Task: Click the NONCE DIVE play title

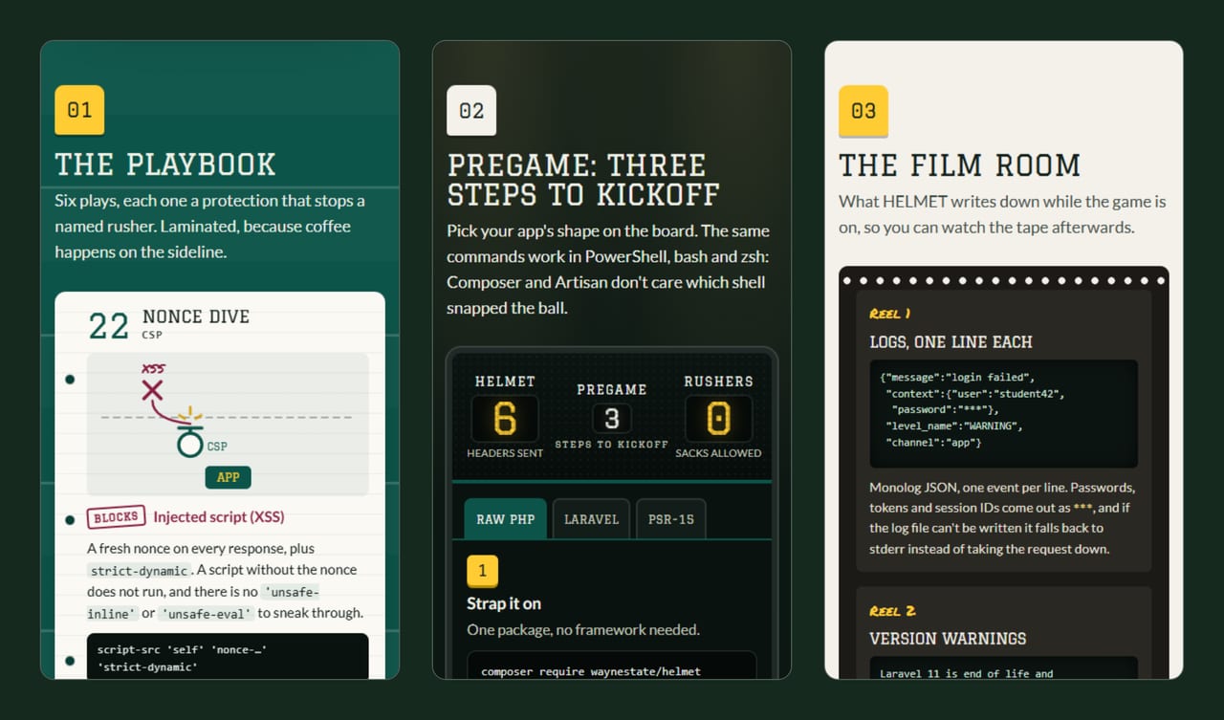Action: [196, 316]
